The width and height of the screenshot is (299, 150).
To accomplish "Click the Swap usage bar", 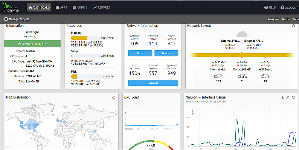I will (x=93, y=56).
